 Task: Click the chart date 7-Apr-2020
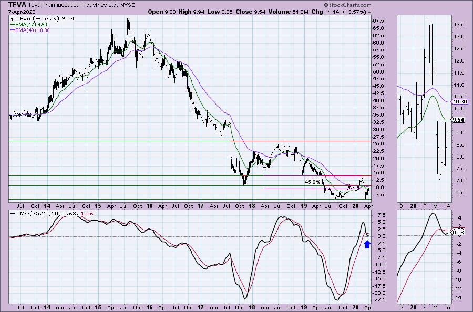pyautogui.click(x=22, y=12)
